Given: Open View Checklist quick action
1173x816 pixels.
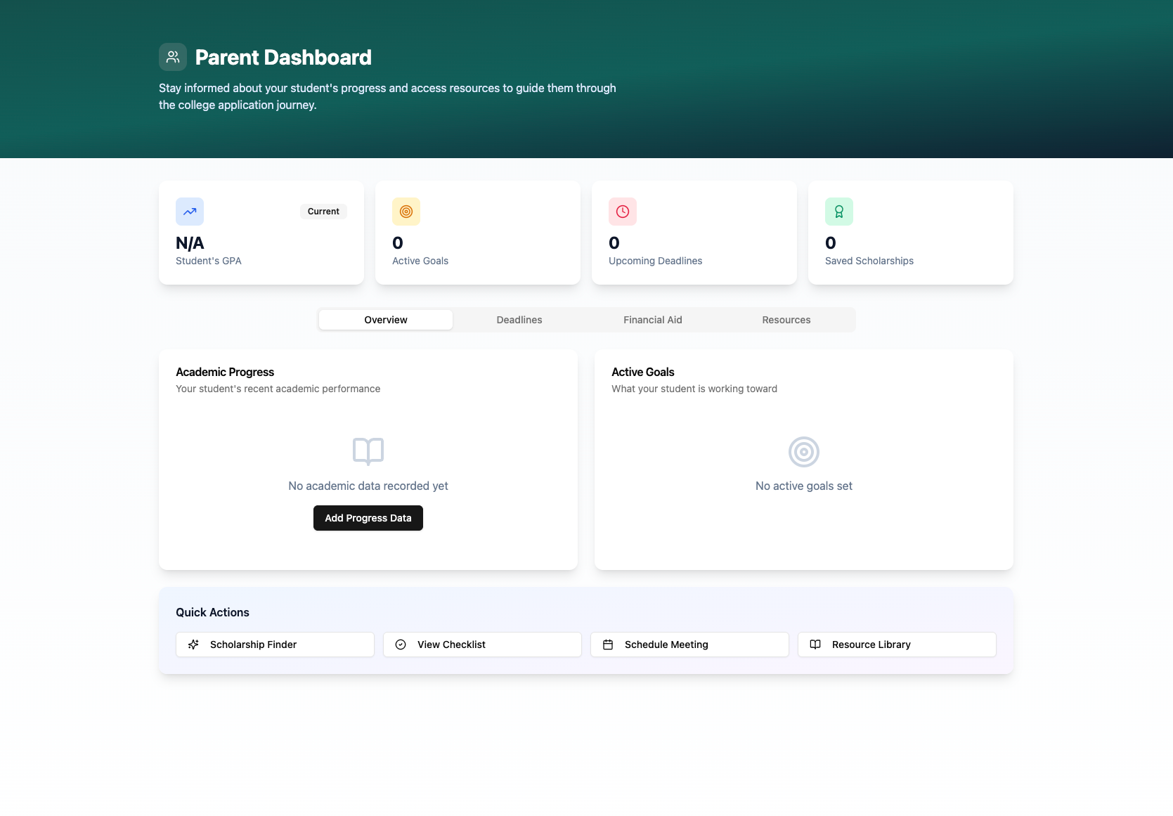Looking at the screenshot, I should click(482, 645).
